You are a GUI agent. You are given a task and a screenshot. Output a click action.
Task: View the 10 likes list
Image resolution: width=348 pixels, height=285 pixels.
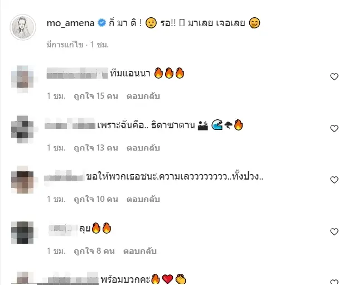[x=96, y=199]
